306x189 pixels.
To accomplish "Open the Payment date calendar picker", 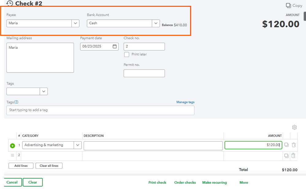I will [115, 47].
